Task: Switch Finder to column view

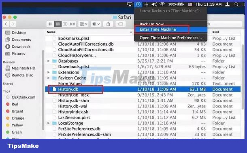Action: click(65, 24)
